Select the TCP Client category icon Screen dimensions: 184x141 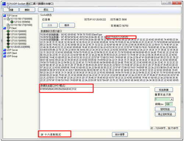tap(5, 28)
